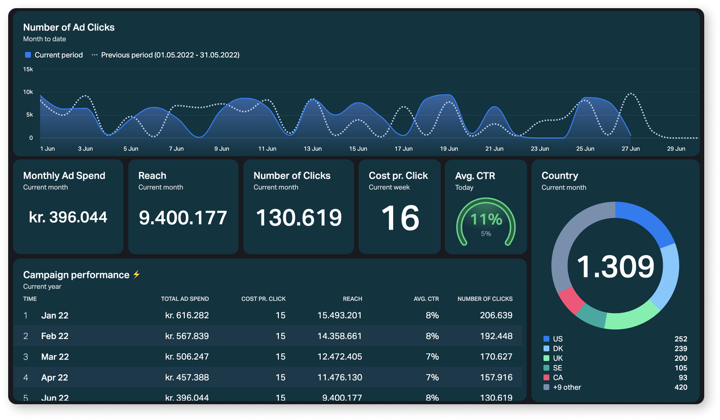This screenshot has width=720, height=420.
Task: Select 13 Jun on the chart axis
Action: pyautogui.click(x=313, y=149)
